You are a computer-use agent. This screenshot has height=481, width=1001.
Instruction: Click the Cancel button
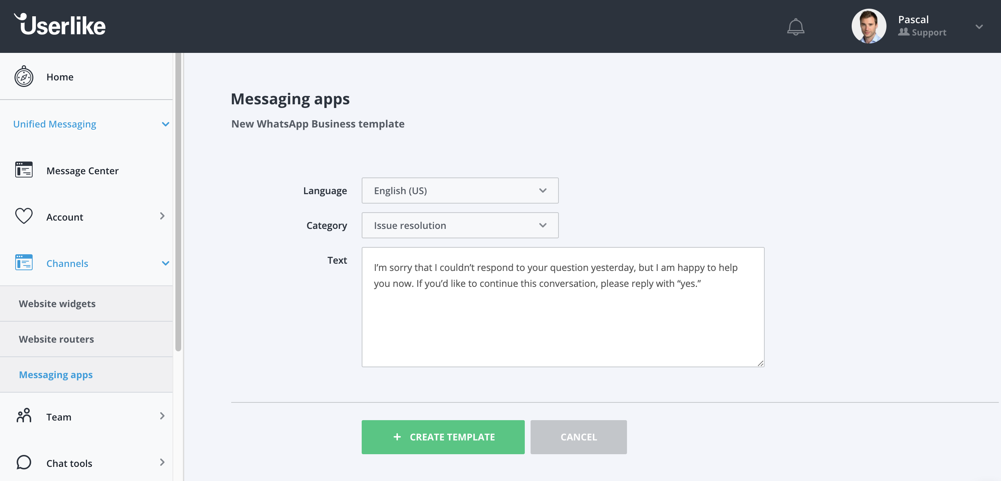(578, 437)
